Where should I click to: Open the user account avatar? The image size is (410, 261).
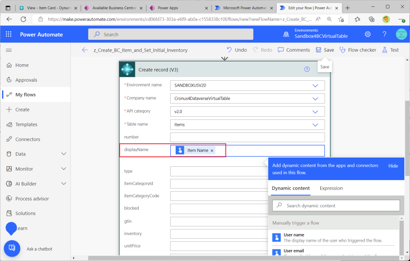point(401,34)
